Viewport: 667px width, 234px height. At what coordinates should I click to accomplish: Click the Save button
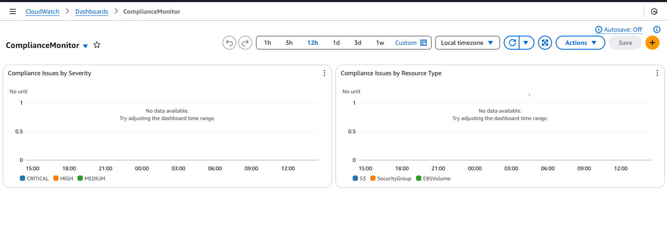point(625,43)
